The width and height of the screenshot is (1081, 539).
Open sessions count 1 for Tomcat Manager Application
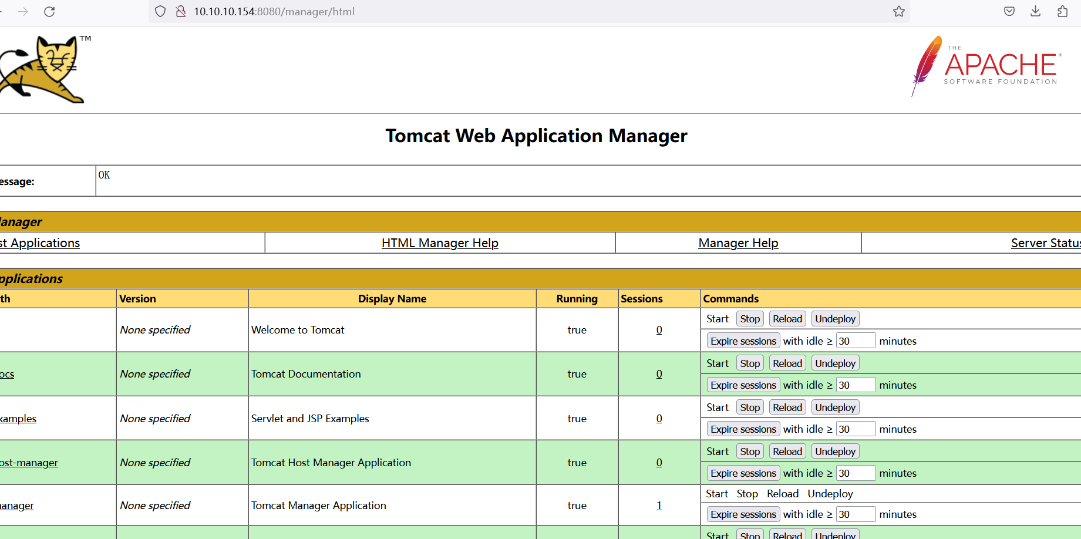pos(659,506)
